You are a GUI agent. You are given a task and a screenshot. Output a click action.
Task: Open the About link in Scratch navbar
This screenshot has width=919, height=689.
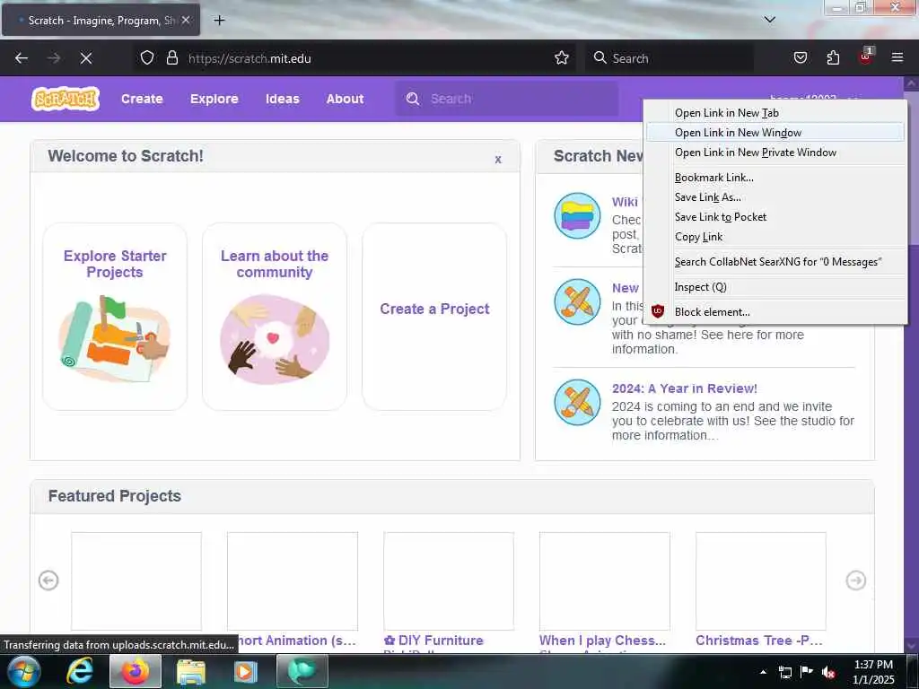click(x=345, y=99)
